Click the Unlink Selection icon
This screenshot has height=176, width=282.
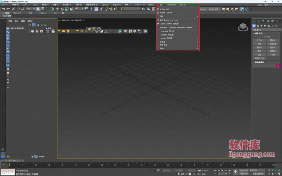tap(18, 9)
